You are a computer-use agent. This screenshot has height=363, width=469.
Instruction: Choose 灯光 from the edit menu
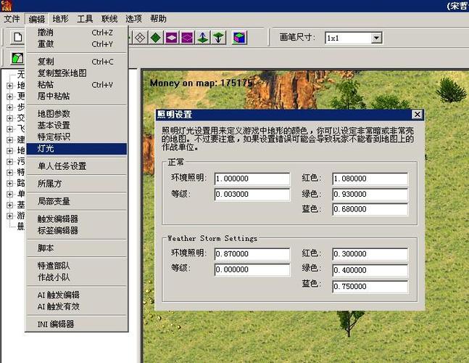pyautogui.click(x=46, y=148)
